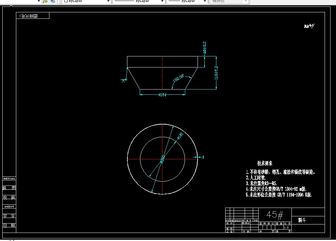Viewport: 336px width, 241px height.
Task: Select note 5 referencing GB/T 1184-1996
Action: click(x=279, y=195)
